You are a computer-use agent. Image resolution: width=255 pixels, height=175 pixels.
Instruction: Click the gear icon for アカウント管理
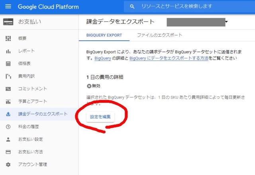click(x=8, y=165)
